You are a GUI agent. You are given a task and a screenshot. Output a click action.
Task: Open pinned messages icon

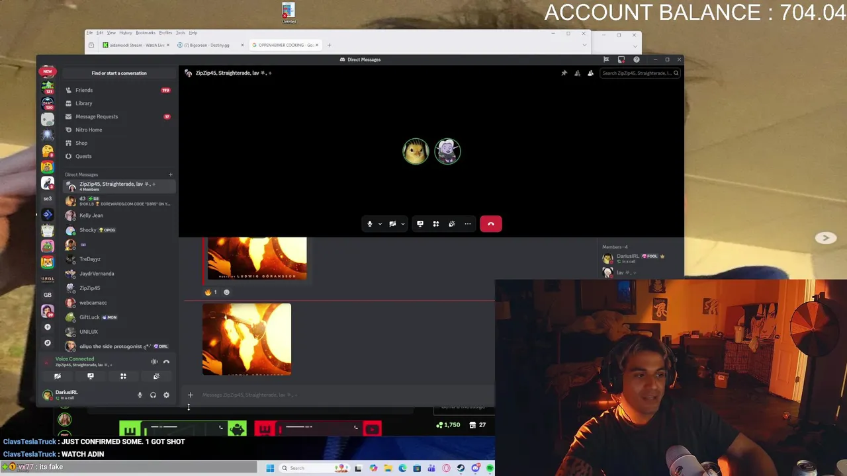point(564,73)
